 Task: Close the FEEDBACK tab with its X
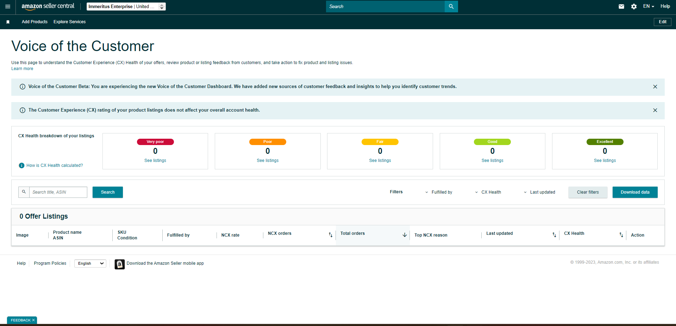click(x=33, y=320)
